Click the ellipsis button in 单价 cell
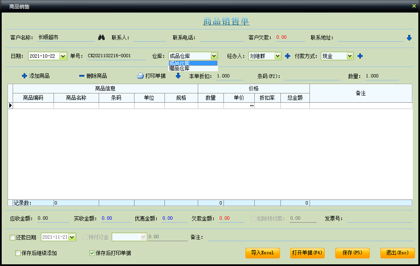Screen dimensions: 420x266 [252, 106]
